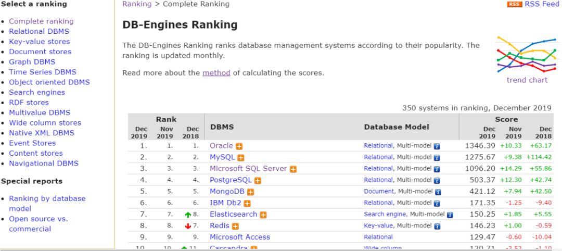Screen dimensions: 562x251
Task: Click the info icon in Oracle's model column
Action: point(437,146)
